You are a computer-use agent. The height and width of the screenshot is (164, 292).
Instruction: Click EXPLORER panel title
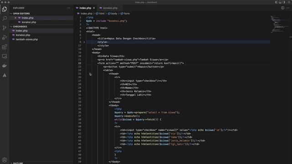coord(19,8)
